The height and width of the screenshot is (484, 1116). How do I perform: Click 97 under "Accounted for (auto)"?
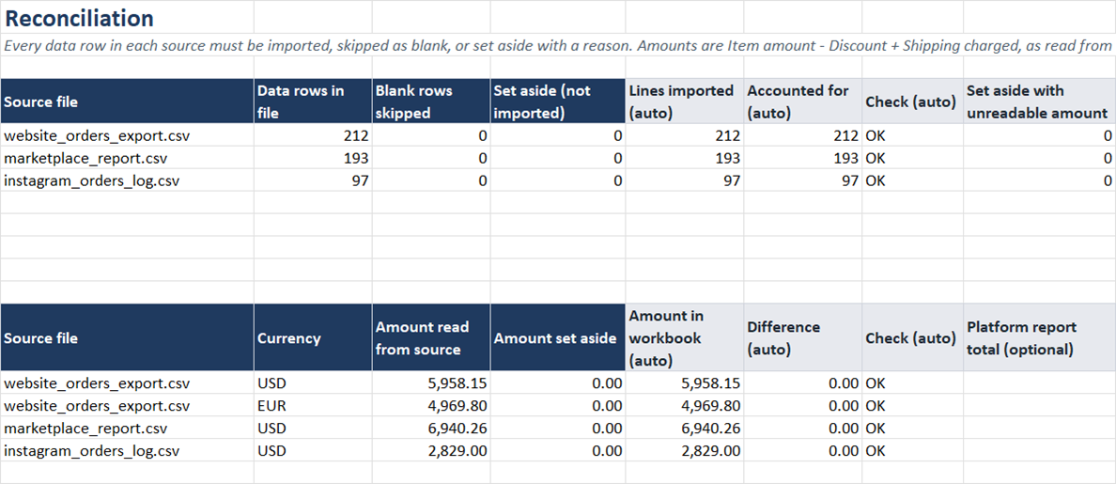(x=802, y=180)
